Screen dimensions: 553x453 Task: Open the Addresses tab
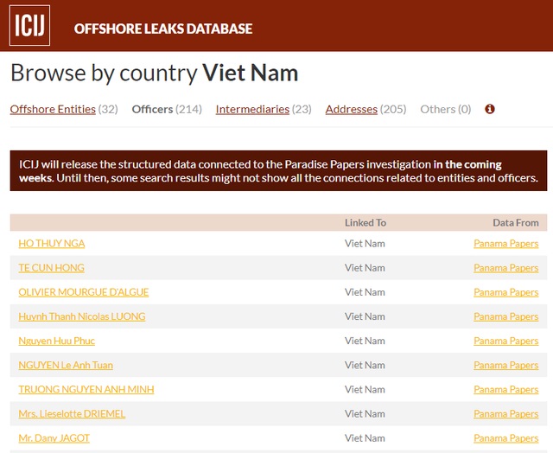click(x=352, y=110)
